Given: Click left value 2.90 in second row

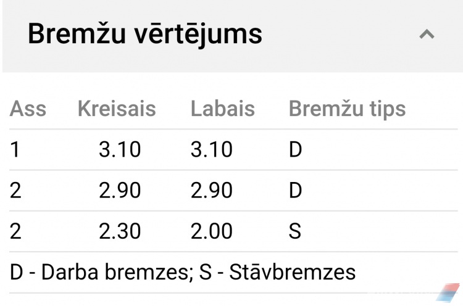Looking at the screenshot, I should [x=120, y=191].
